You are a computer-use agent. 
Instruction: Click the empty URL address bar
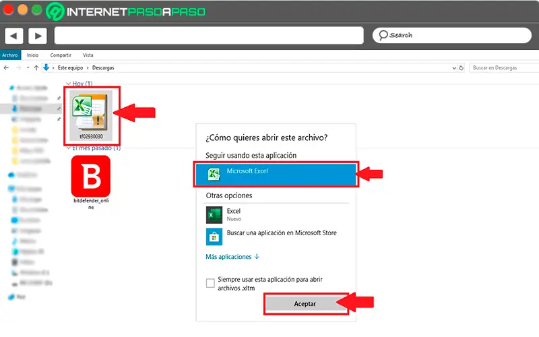point(209,36)
